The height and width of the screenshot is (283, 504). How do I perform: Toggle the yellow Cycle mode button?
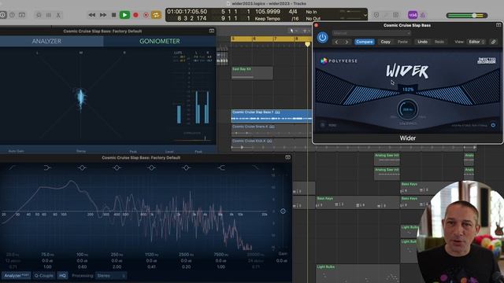coord(156,15)
